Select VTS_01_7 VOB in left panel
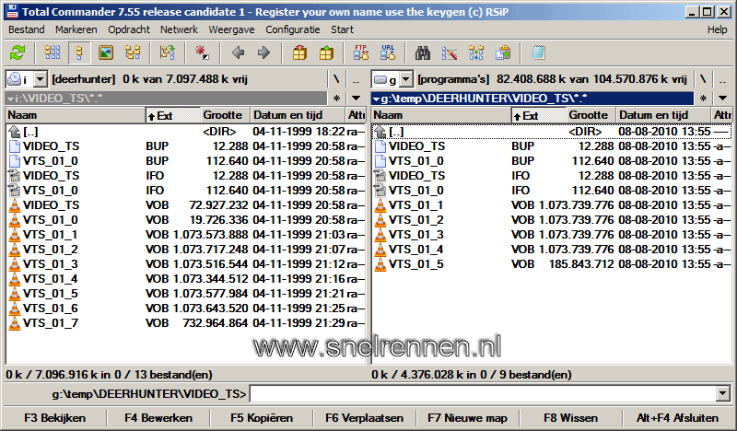The width and height of the screenshot is (737, 431). (x=186, y=323)
